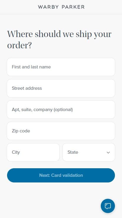Tap the "Zip code" placeholder label
122x218 pixels.
pyautogui.click(x=21, y=131)
